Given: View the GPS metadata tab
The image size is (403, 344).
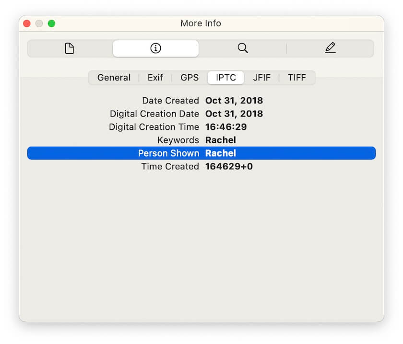Looking at the screenshot, I should (189, 77).
